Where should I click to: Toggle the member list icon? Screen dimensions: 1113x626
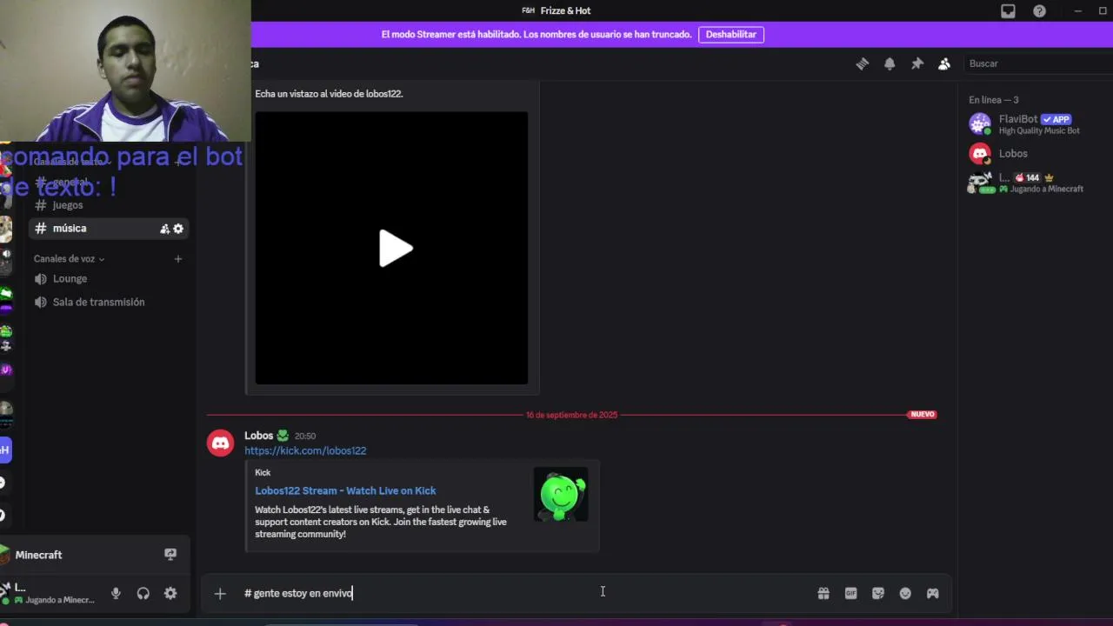tap(944, 63)
